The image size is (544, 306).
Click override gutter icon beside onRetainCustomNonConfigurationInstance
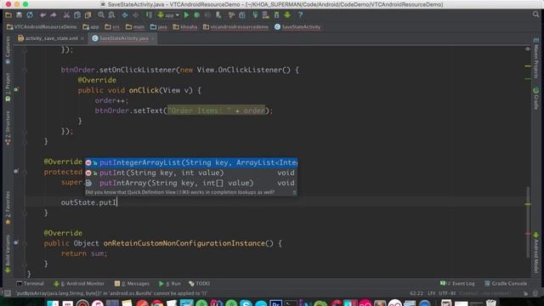tap(16, 243)
